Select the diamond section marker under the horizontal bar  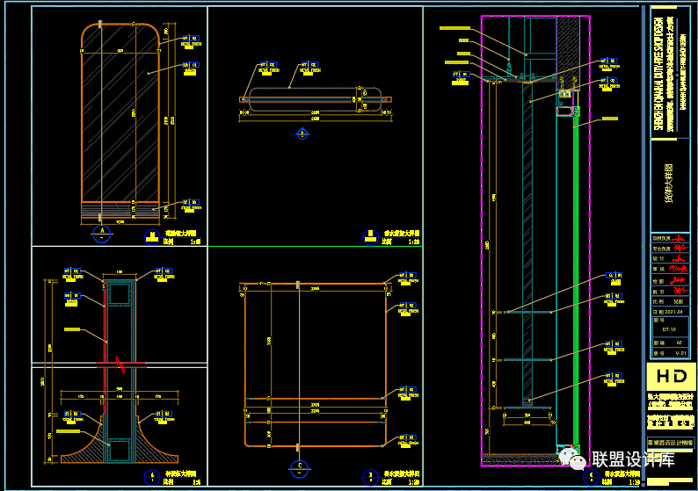pos(302,134)
